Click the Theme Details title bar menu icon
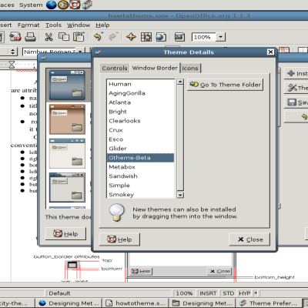The width and height of the screenshot is (308, 308). (98, 52)
